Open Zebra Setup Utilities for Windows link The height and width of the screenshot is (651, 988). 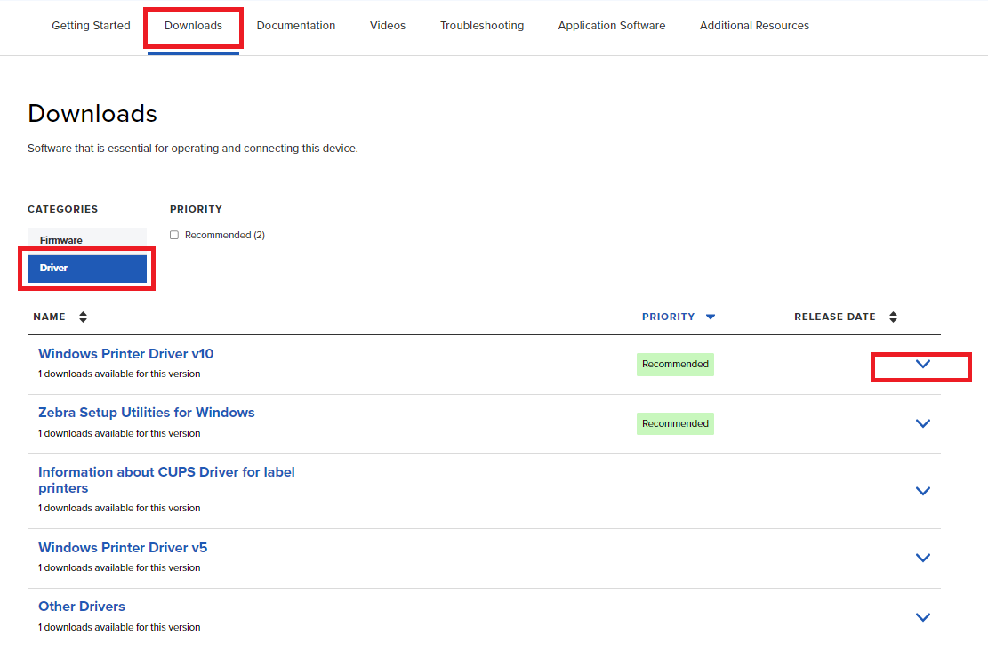coord(146,413)
